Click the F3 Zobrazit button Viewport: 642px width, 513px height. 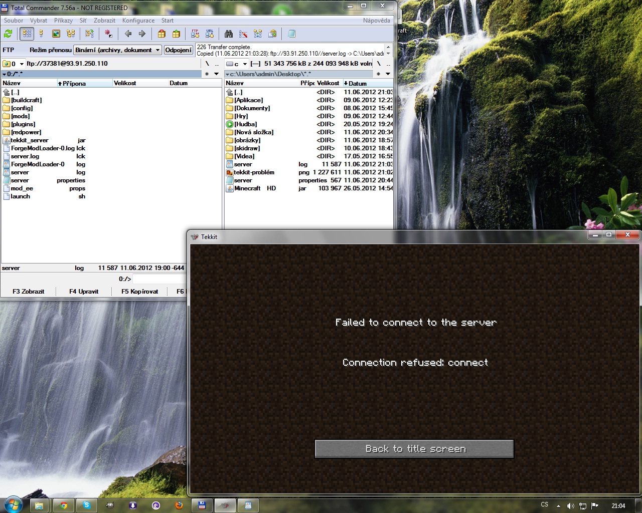[29, 291]
